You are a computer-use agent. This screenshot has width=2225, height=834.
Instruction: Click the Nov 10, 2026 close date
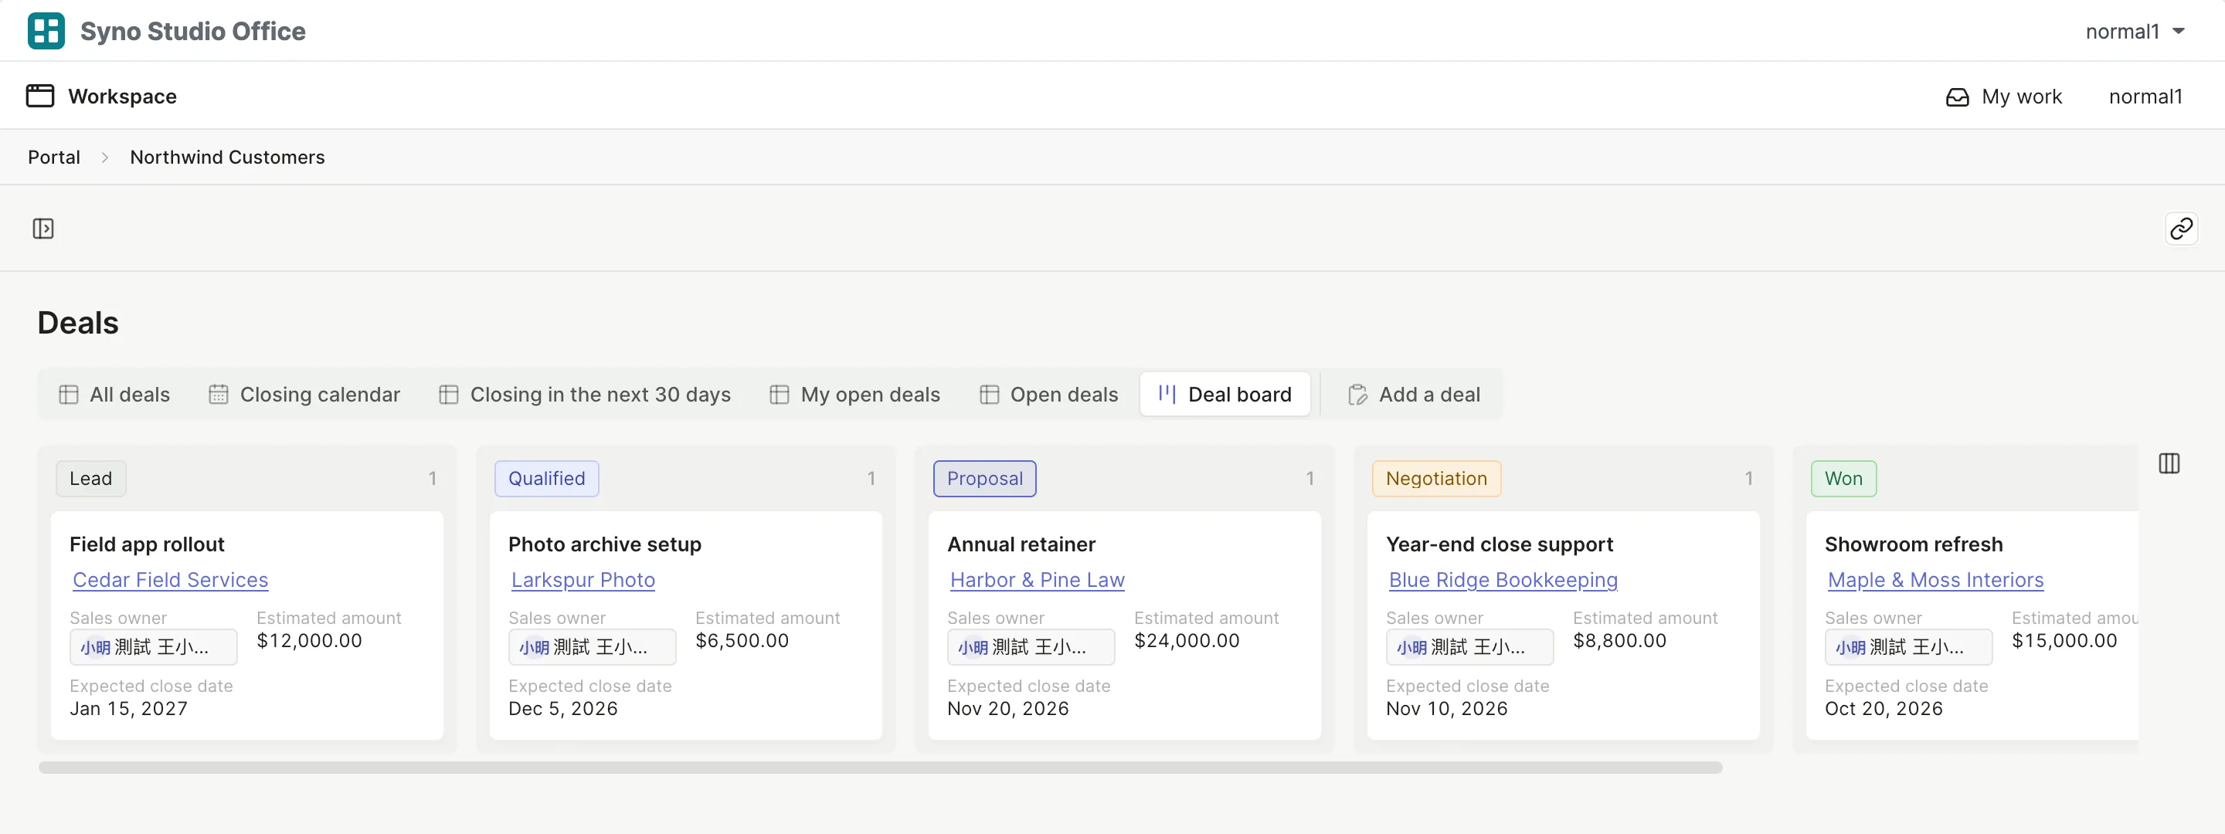tap(1447, 709)
